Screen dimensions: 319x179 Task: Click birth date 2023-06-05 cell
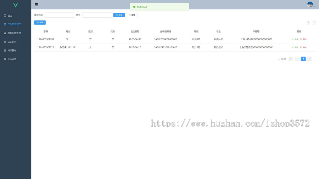pyautogui.click(x=135, y=39)
